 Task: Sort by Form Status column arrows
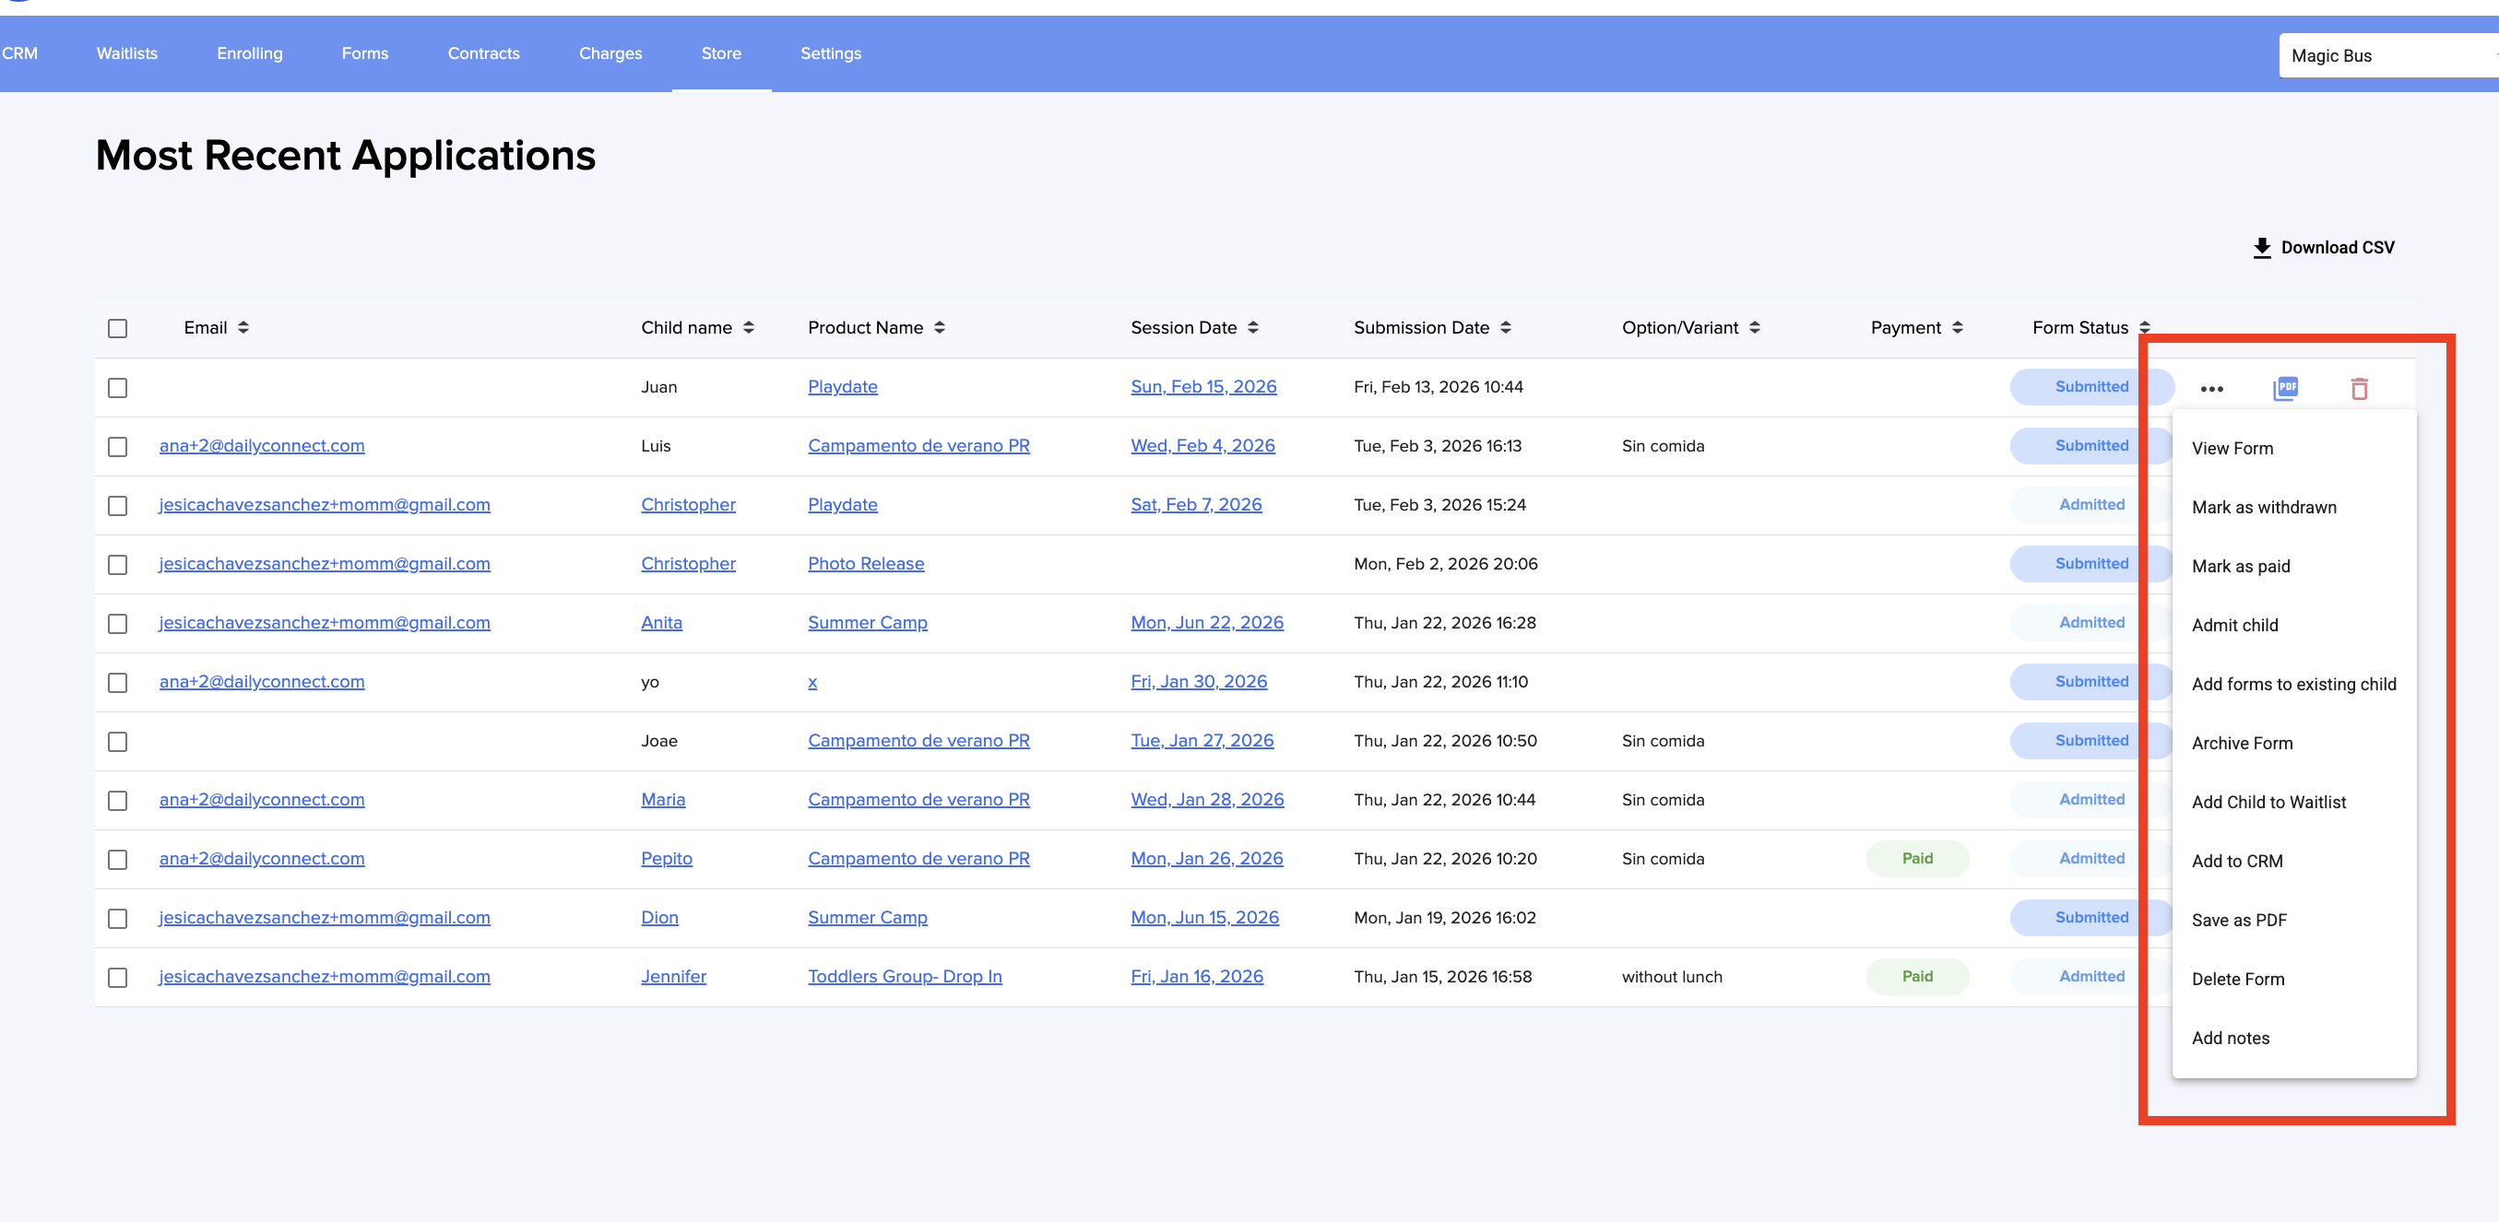point(2145,328)
